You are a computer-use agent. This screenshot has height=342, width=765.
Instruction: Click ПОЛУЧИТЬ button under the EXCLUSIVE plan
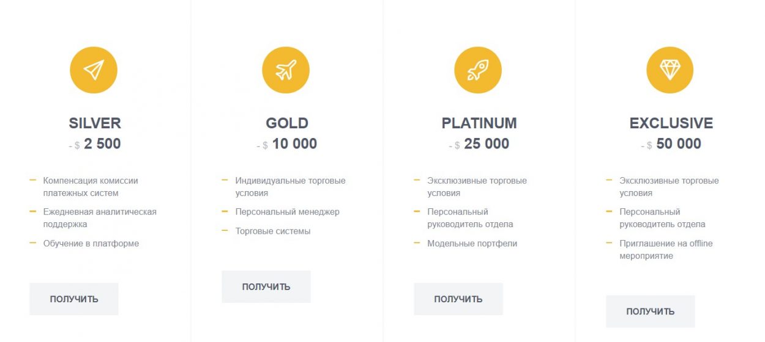(651, 311)
